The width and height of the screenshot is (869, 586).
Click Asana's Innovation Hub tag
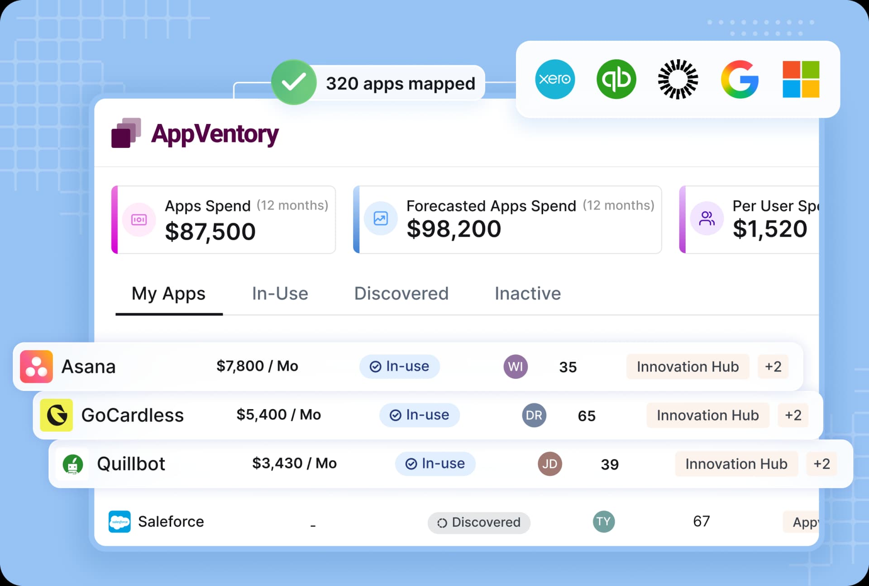(688, 367)
